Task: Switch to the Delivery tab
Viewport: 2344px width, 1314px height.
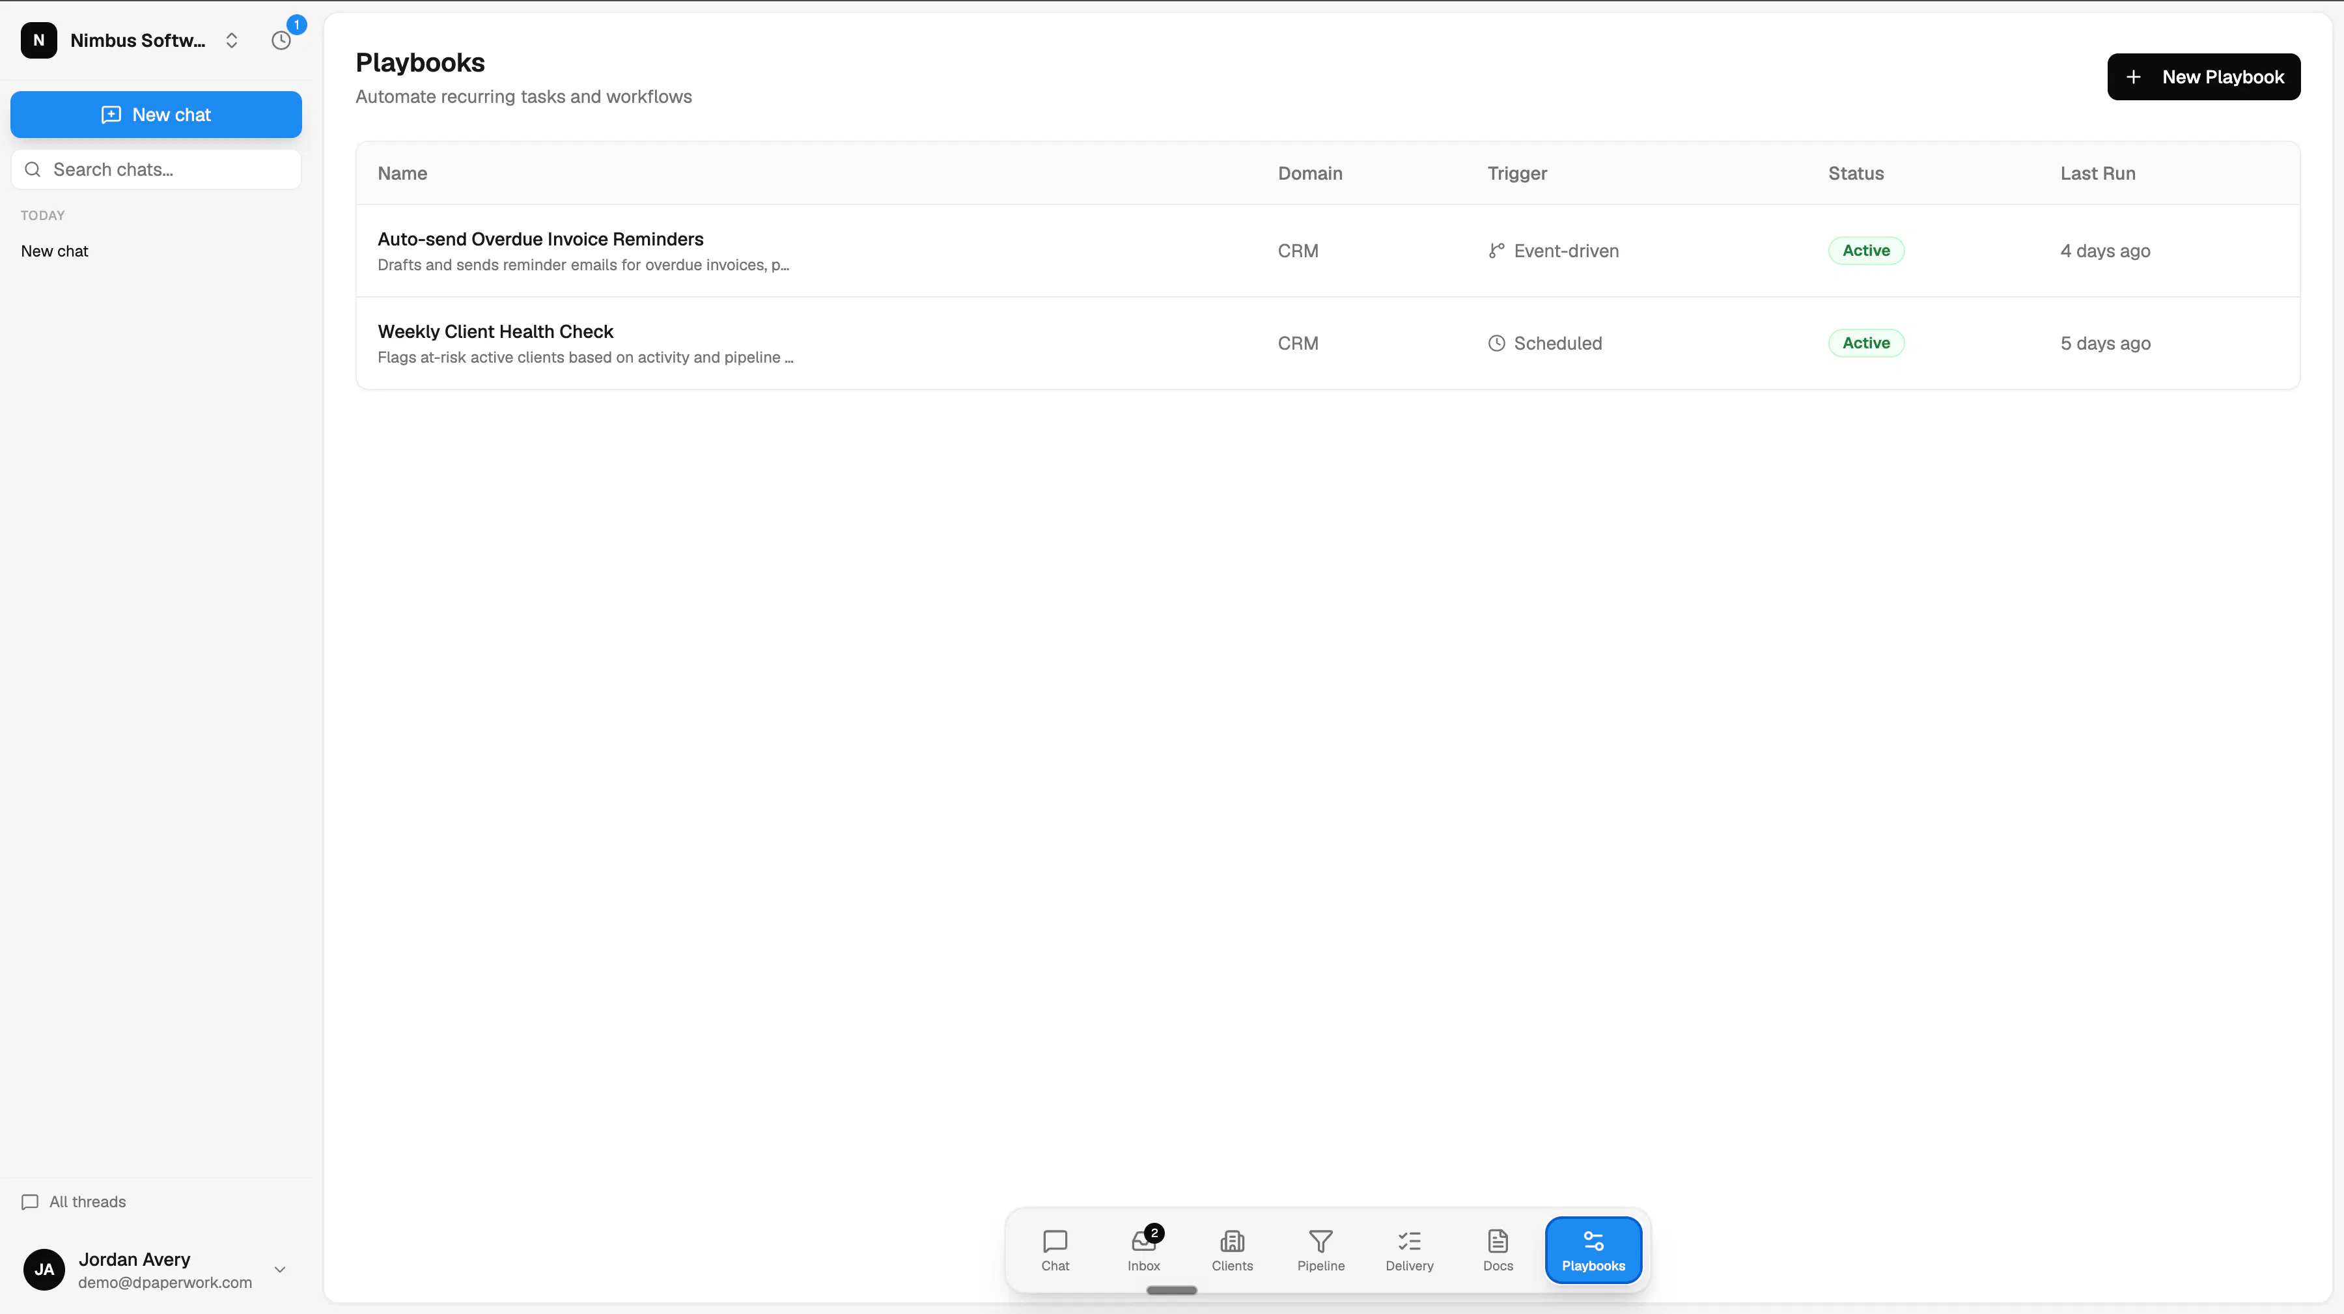Action: pyautogui.click(x=1410, y=1250)
